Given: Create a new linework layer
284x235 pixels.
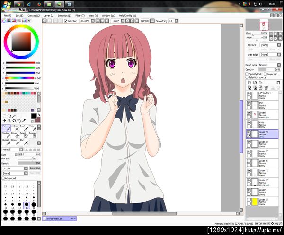Looking at the screenshot, I should [255, 83].
